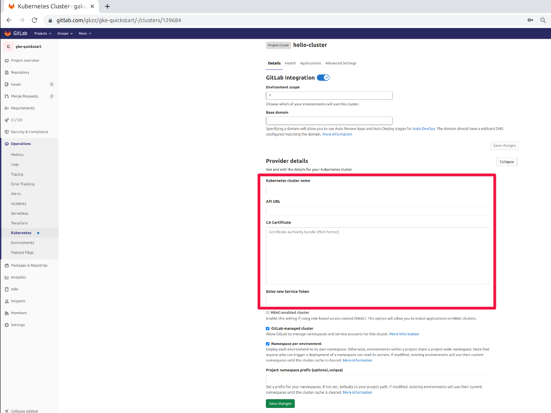Click the API URL input field
The width and height of the screenshot is (551, 413).
click(377, 211)
